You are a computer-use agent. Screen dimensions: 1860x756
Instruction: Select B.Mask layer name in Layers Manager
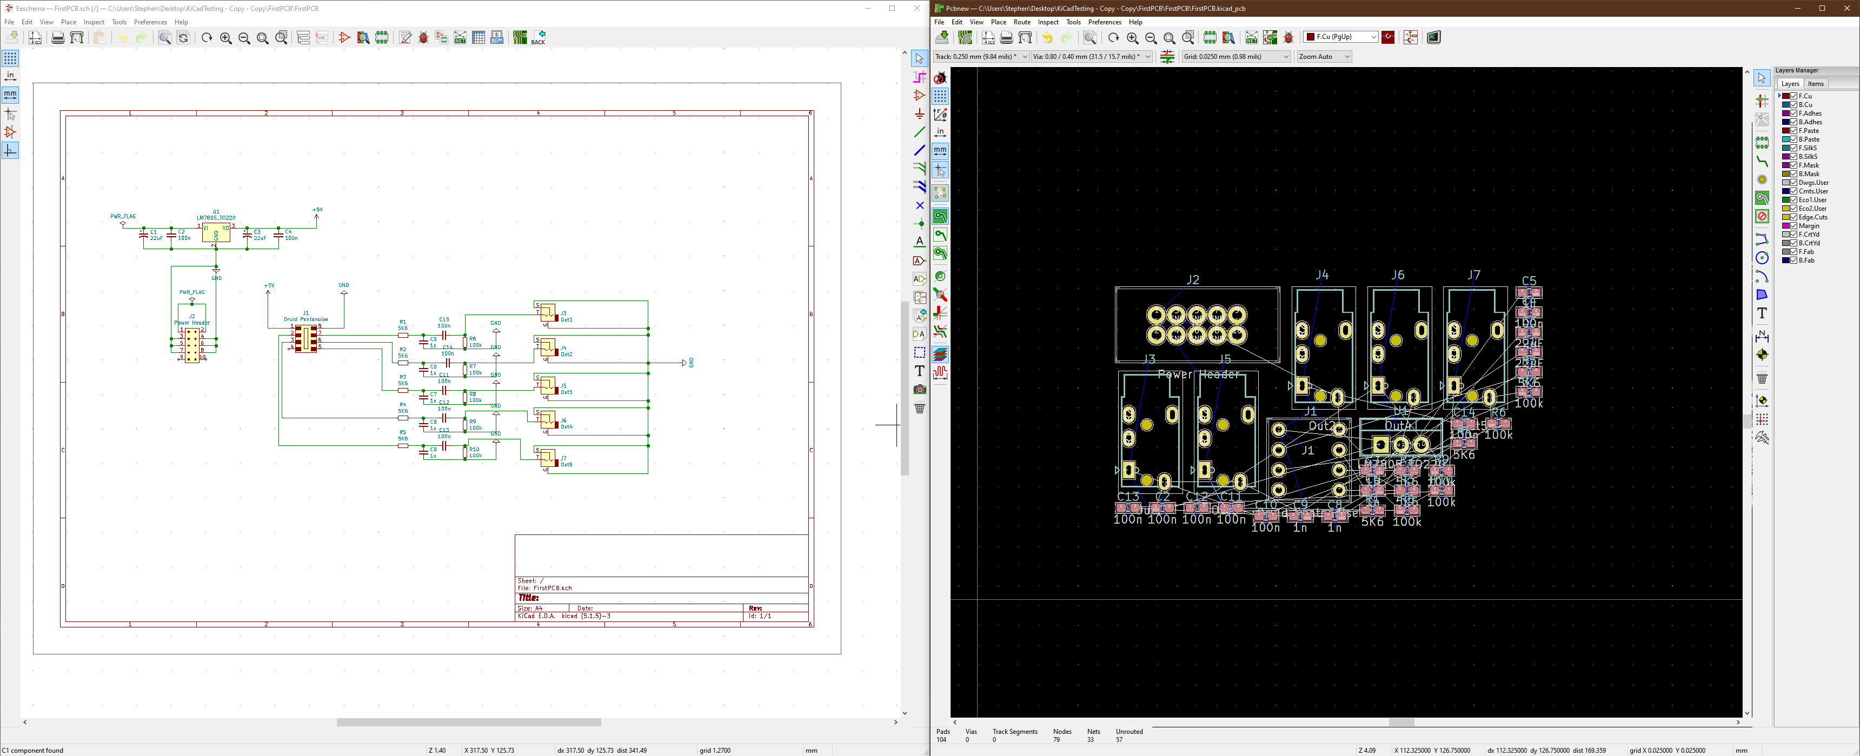pyautogui.click(x=1809, y=174)
